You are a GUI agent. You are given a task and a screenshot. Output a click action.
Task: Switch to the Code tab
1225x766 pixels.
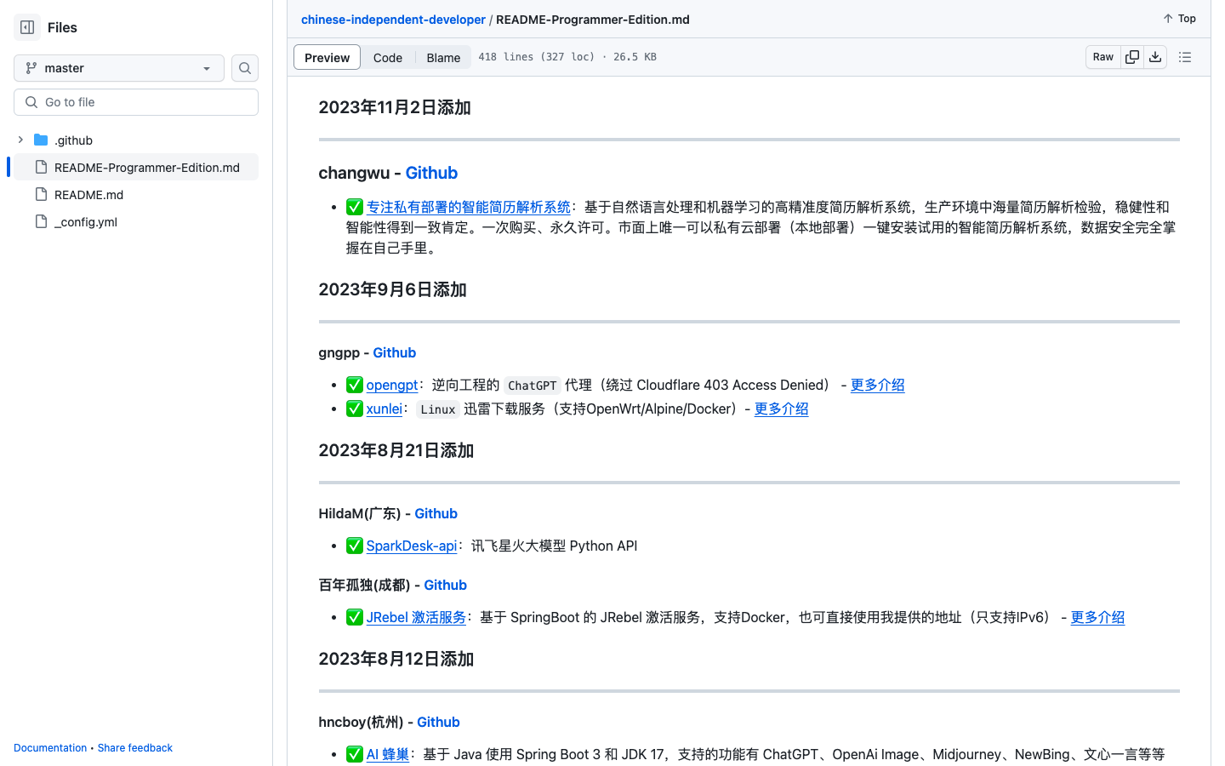point(388,57)
